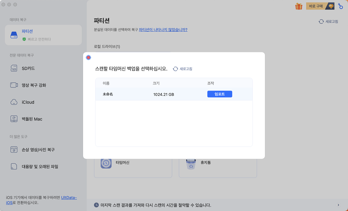Click the key registration icon
348x211 pixels.
341,6
